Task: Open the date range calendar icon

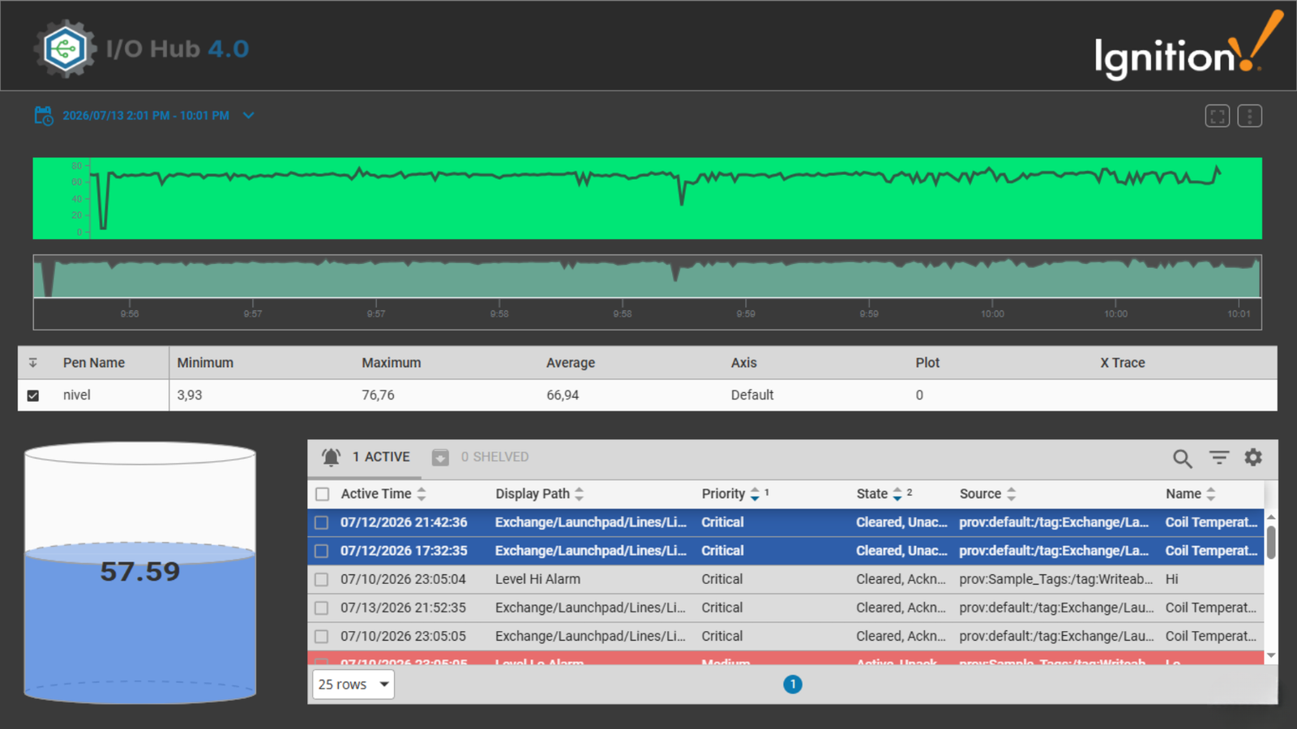Action: 44,116
